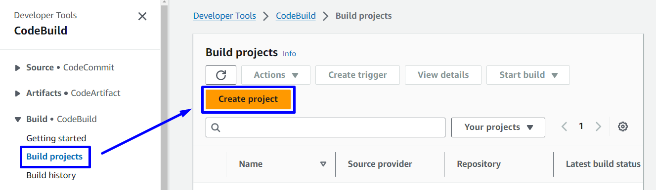Go to previous page arrow
The width and height of the screenshot is (656, 190).
coord(564,127)
